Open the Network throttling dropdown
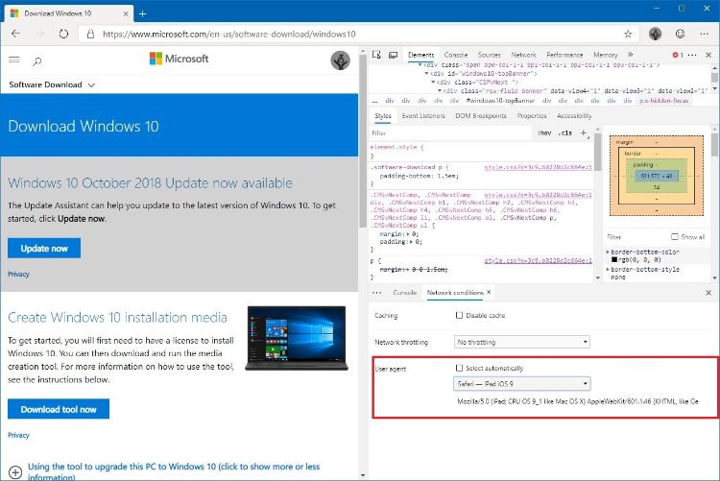Viewport: 720px width, 481px height. pyautogui.click(x=522, y=341)
